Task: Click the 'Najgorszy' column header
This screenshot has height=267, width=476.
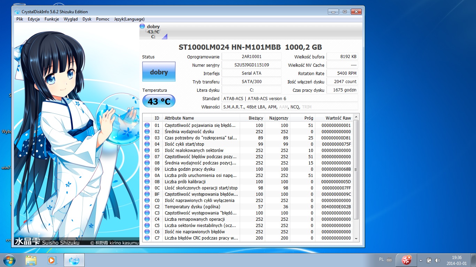Action: pyautogui.click(x=278, y=118)
